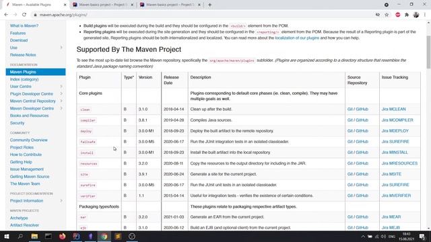Viewport: 431px width, 242px height.
Task: Open The Maven Team sidebar link
Action: click(x=25, y=184)
